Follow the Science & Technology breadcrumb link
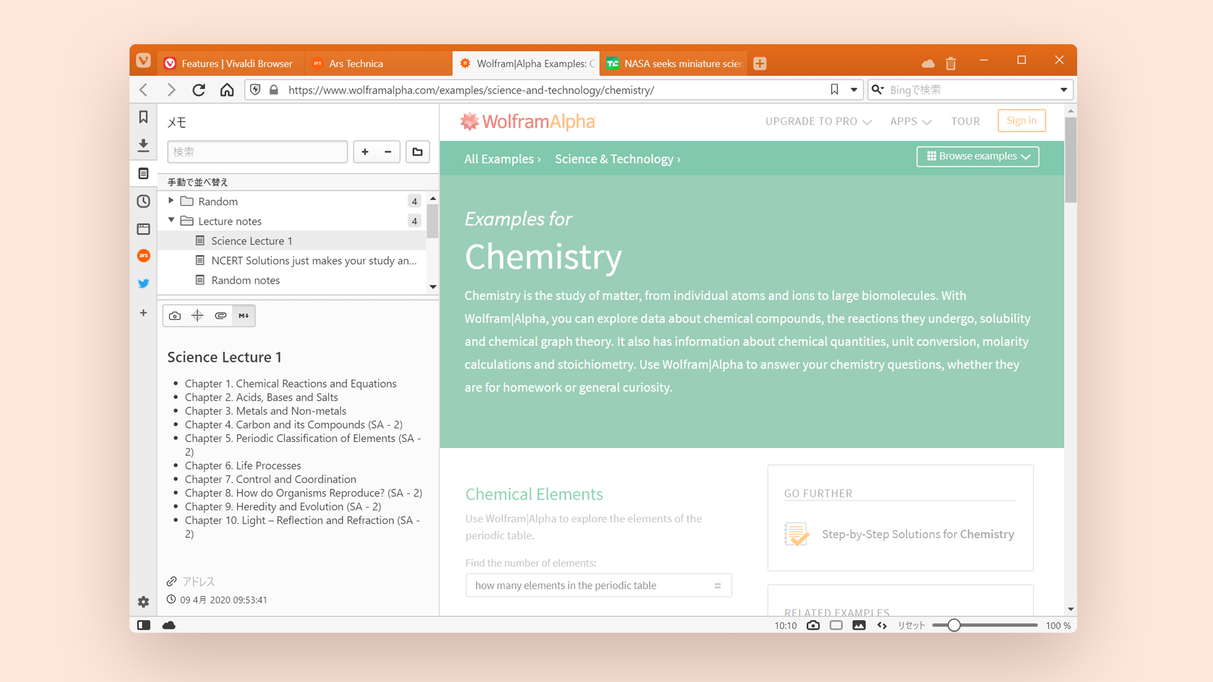The height and width of the screenshot is (682, 1213). (x=614, y=159)
